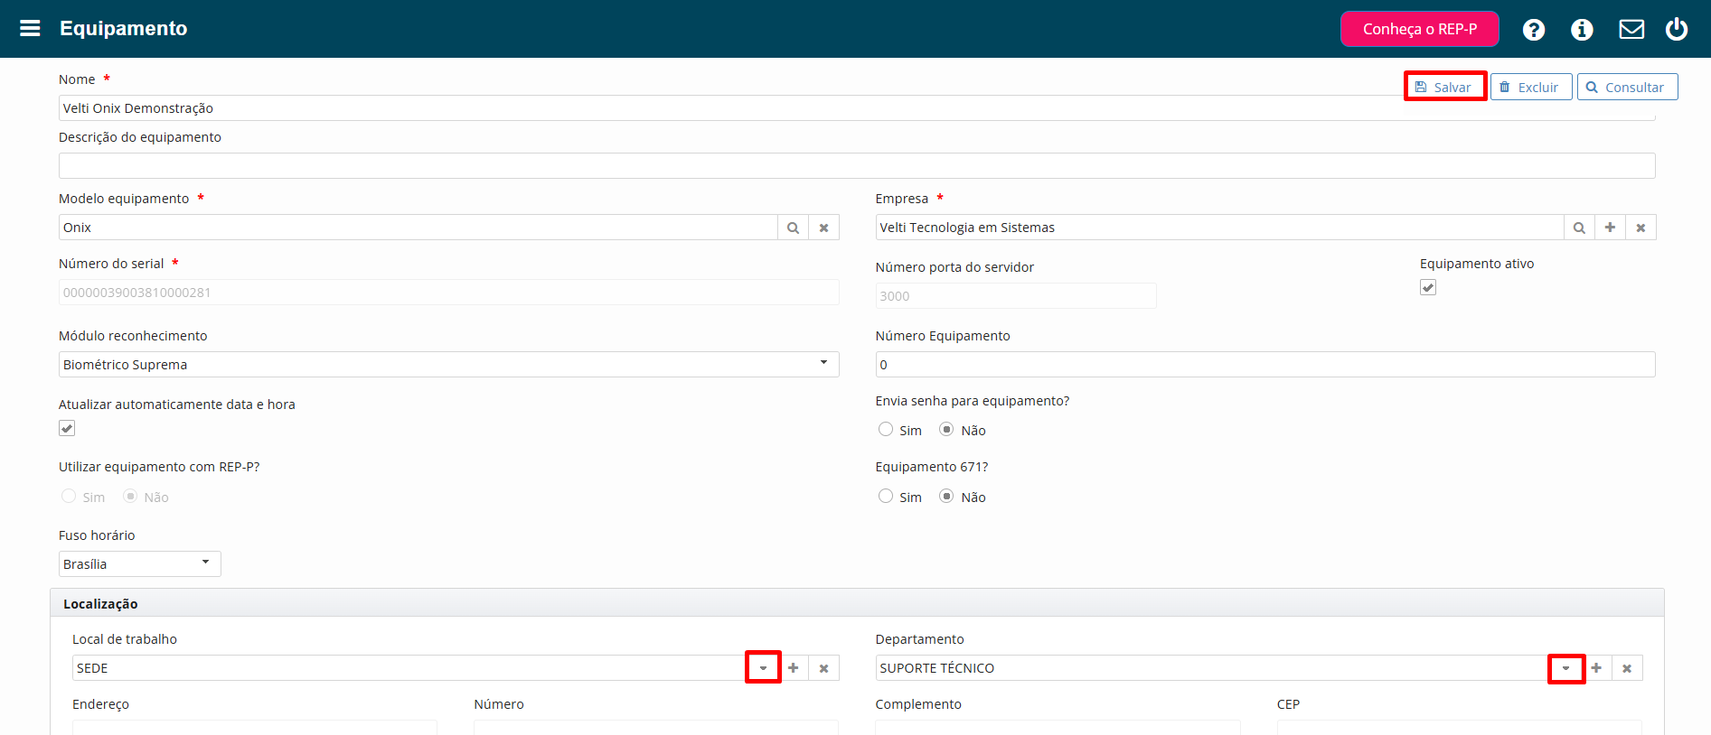Click the Consultar button
The image size is (1711, 735).
[x=1627, y=87]
